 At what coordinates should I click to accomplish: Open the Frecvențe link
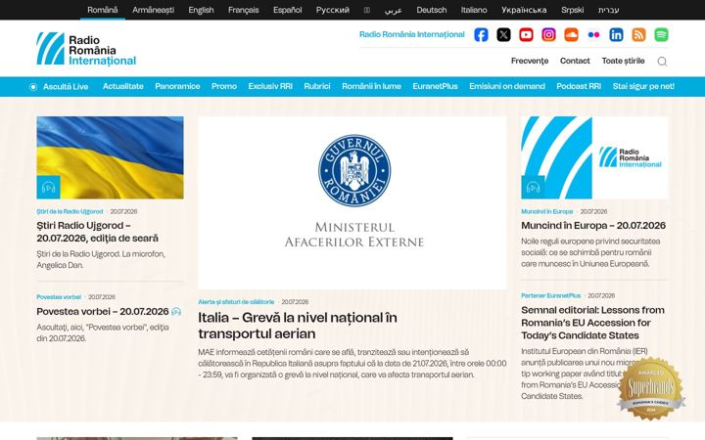click(530, 61)
